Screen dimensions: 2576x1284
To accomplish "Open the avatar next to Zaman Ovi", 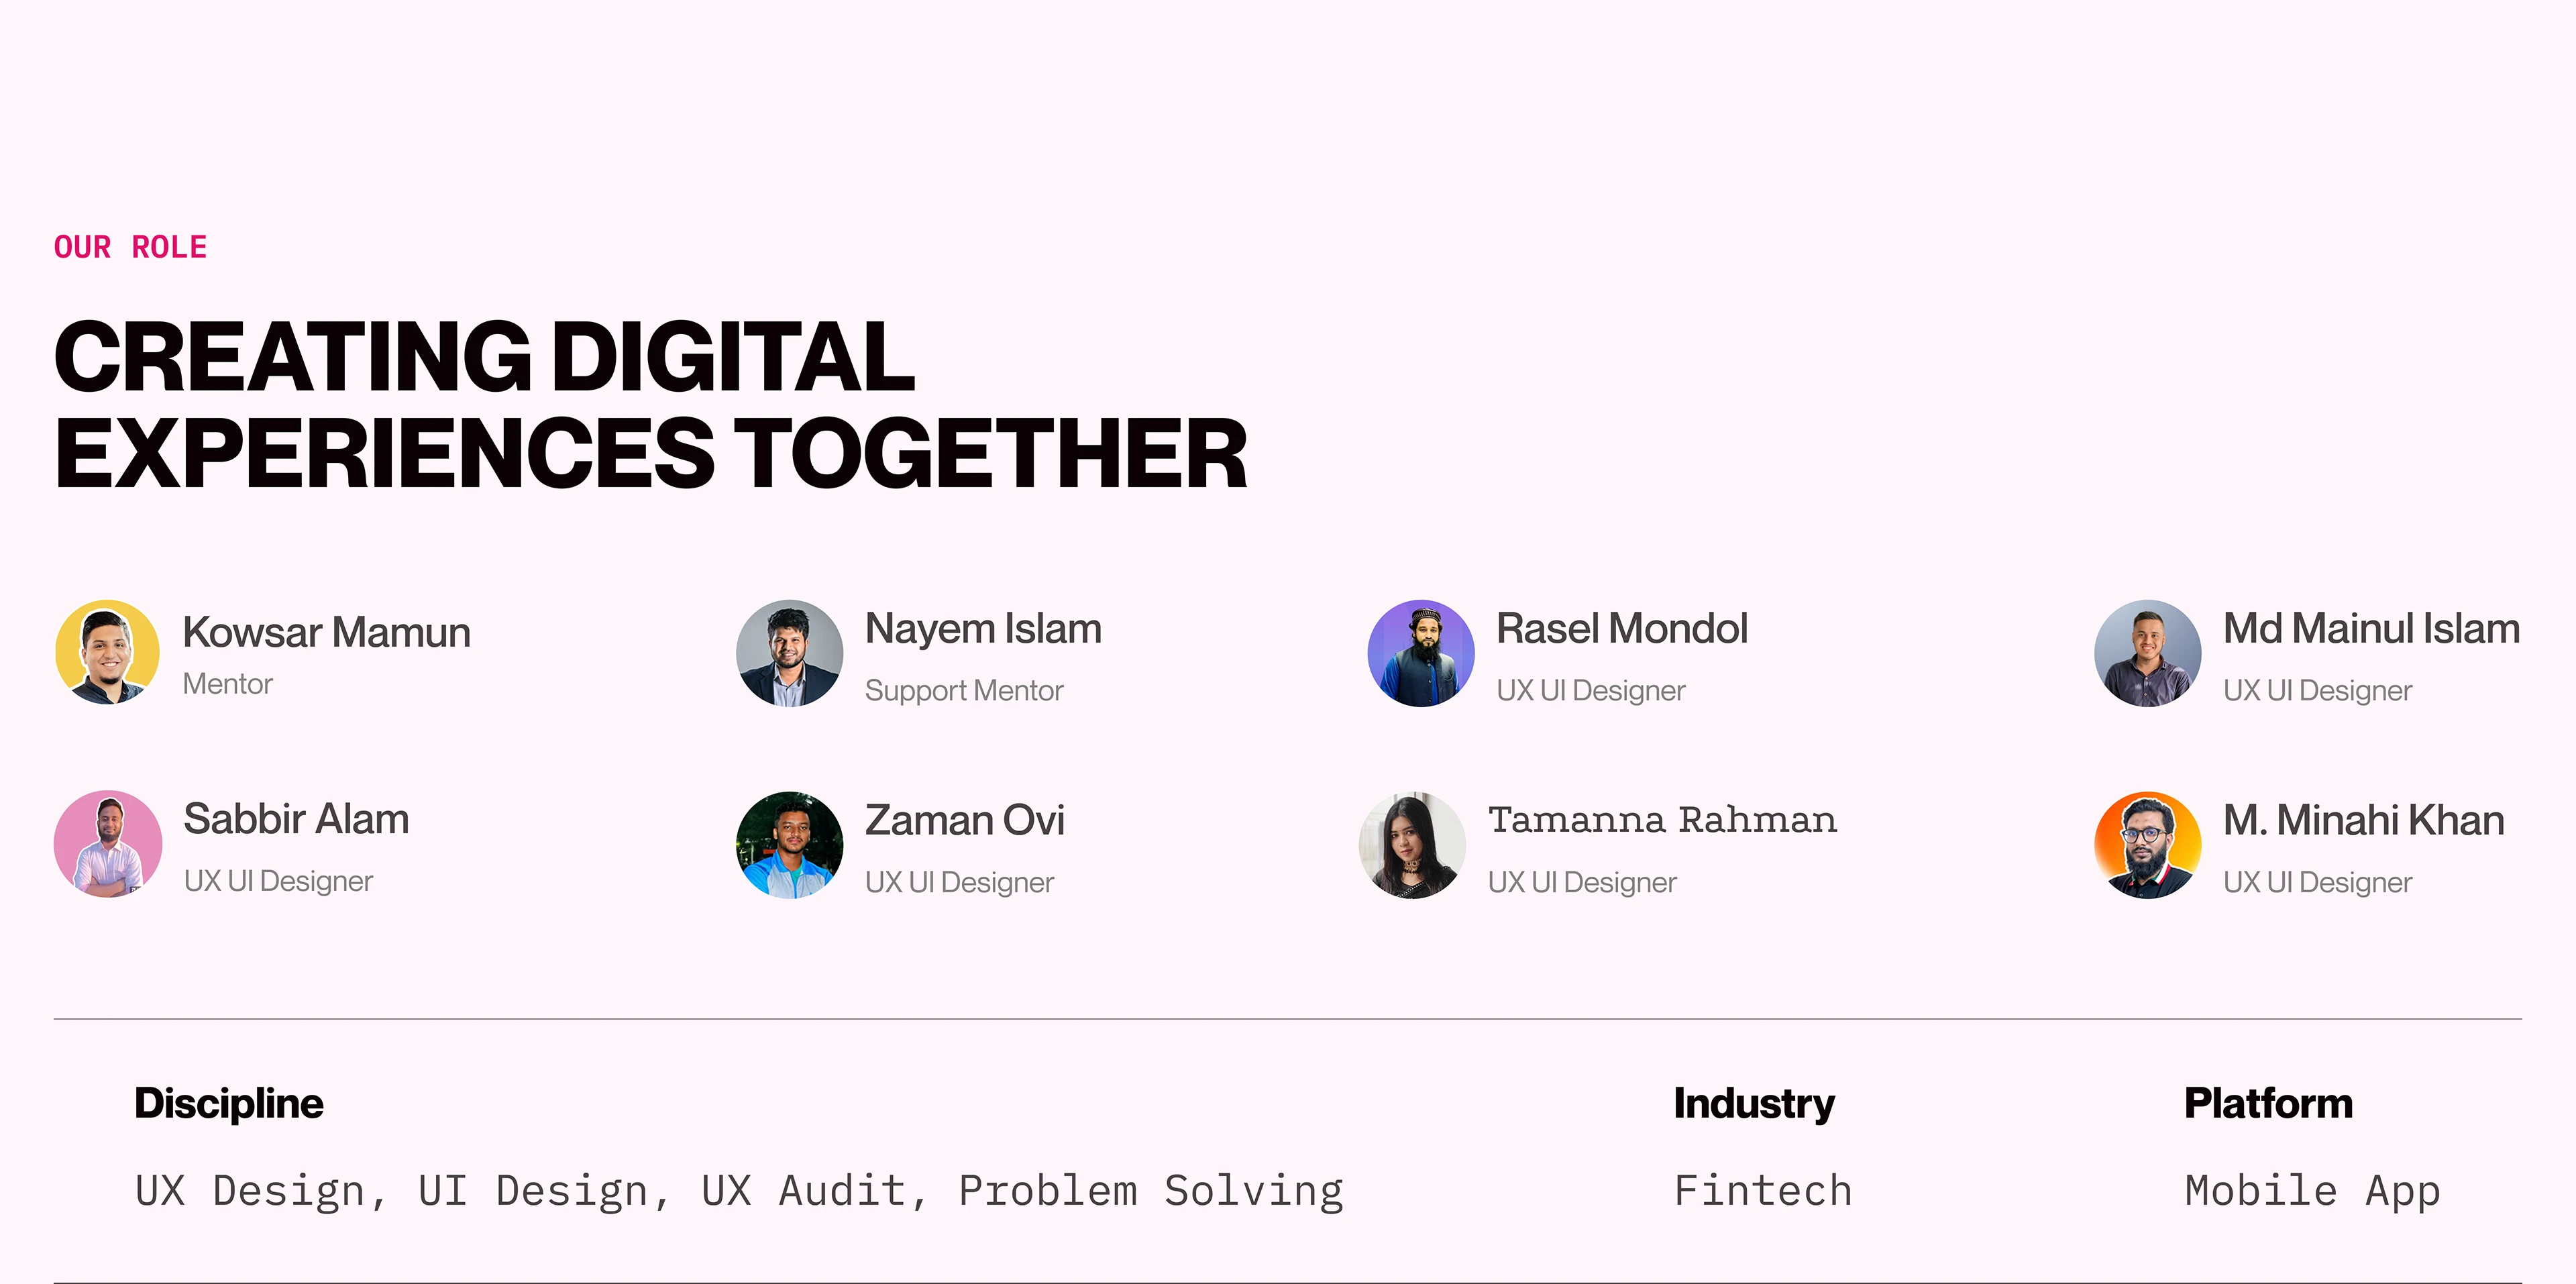I will coord(789,845).
